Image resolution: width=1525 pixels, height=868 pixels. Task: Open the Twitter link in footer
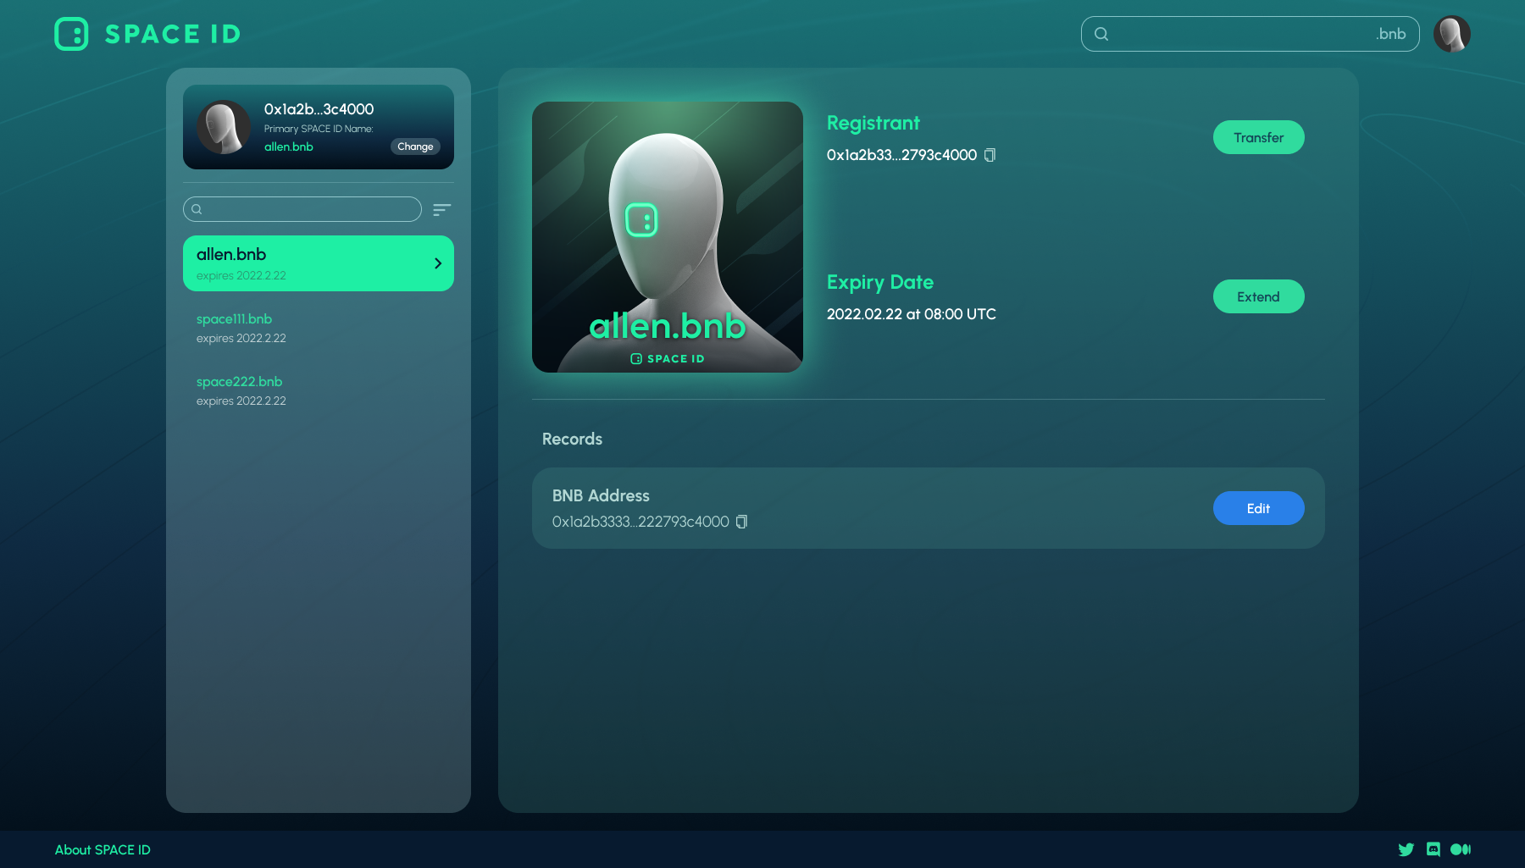[x=1406, y=849]
